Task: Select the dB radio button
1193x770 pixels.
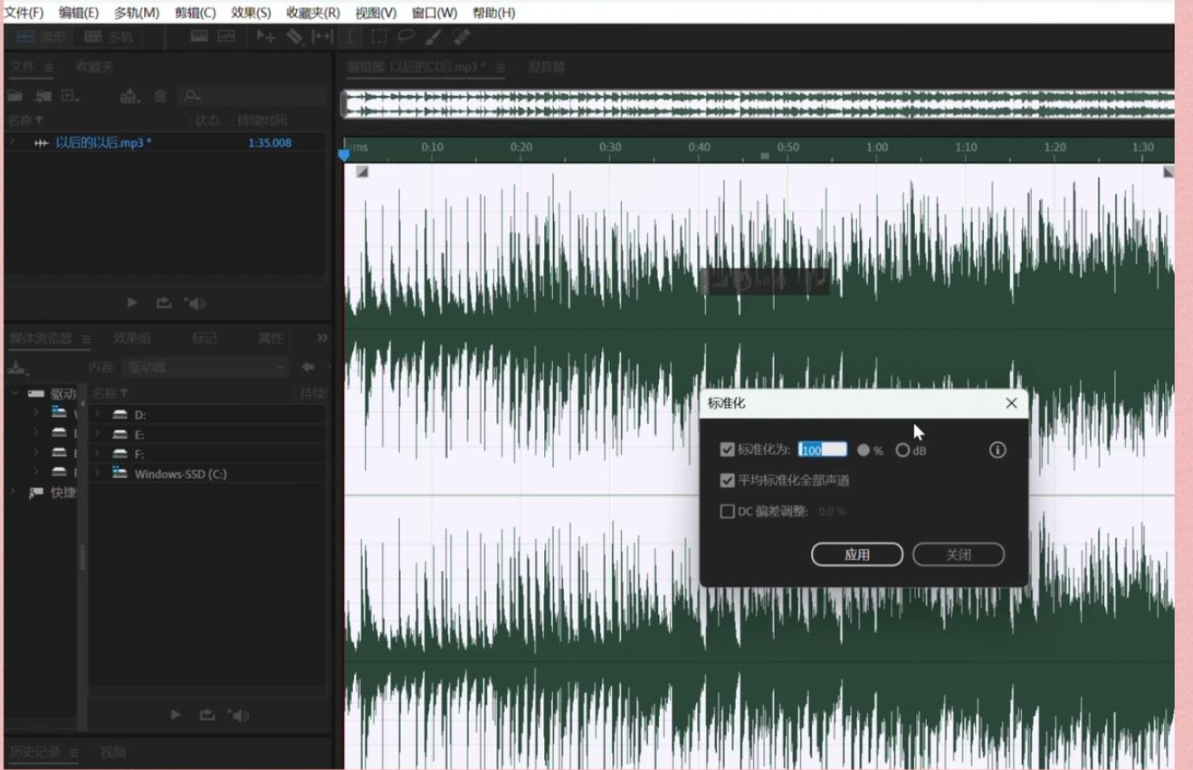Action: (x=902, y=450)
